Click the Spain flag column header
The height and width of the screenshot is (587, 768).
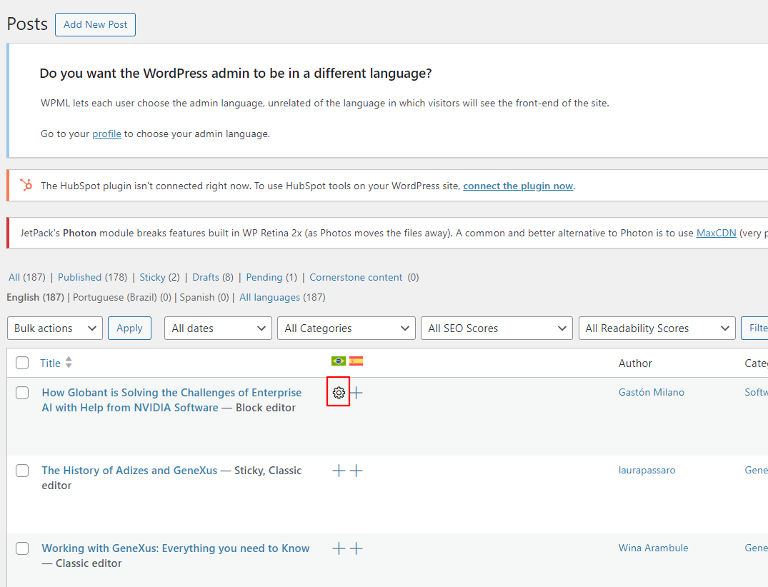click(x=356, y=361)
